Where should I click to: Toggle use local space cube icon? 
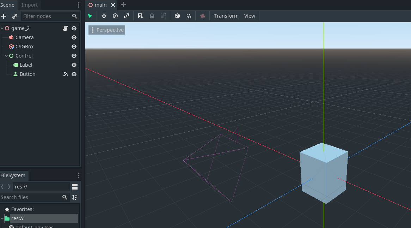point(177,16)
